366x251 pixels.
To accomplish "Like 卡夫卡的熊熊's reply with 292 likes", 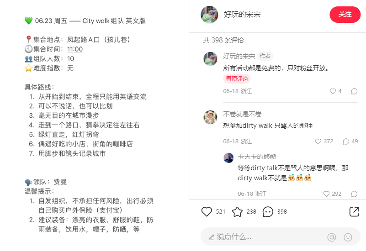I will click(326, 194).
